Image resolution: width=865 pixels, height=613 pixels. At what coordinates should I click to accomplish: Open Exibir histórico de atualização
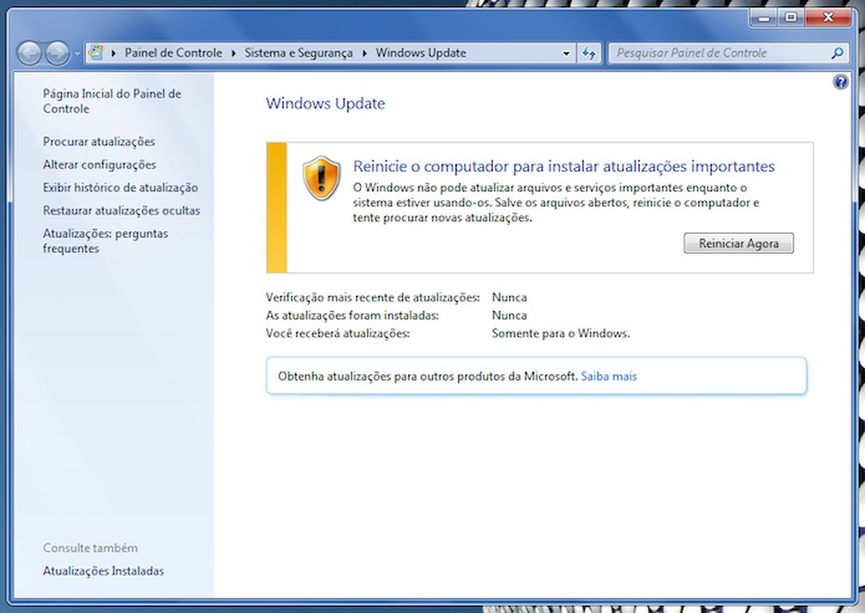tap(120, 187)
